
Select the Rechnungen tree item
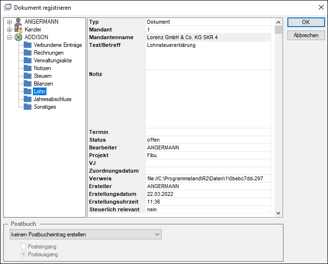tap(48, 53)
